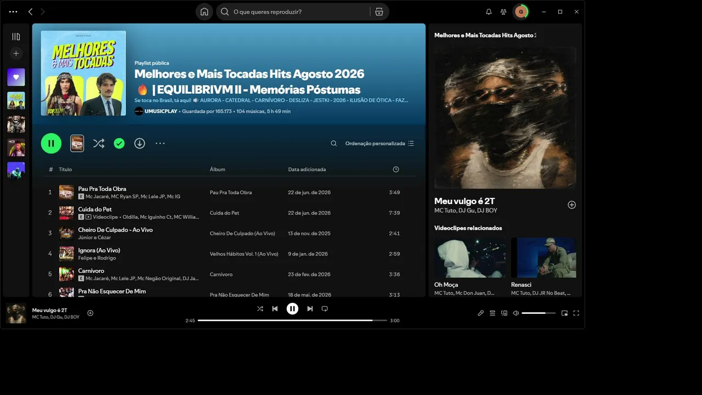Enter full screen mode in the player
The height and width of the screenshot is (395, 702).
[576, 313]
